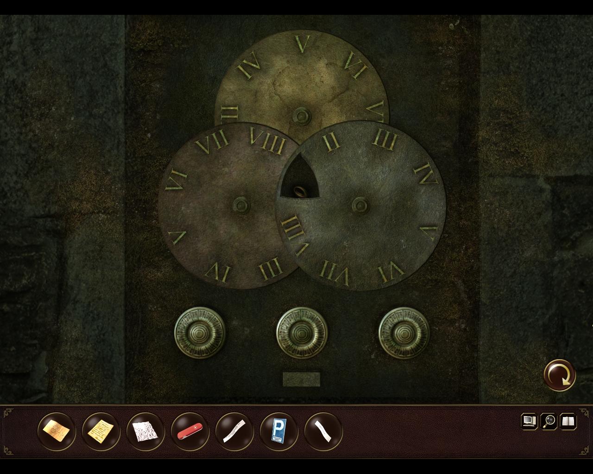
Task: Click numeral III on left dial
Action: 270,268
